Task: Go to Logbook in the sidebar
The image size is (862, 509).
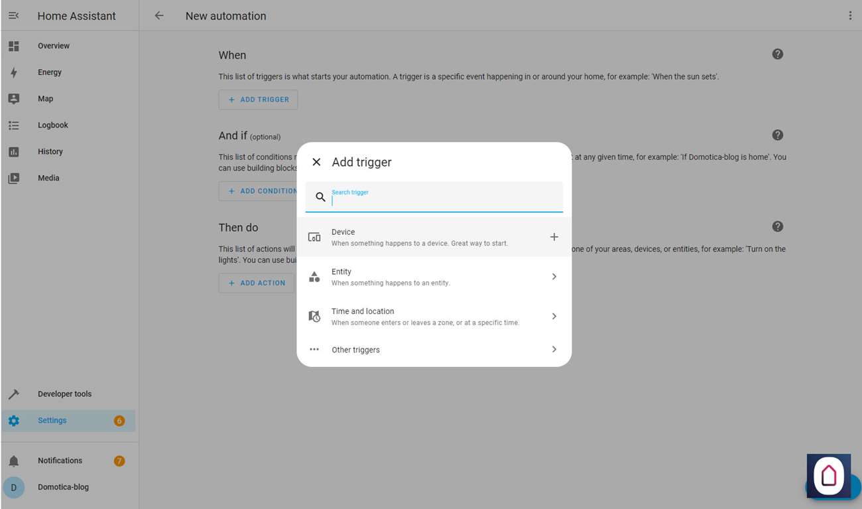Action: tap(53, 125)
